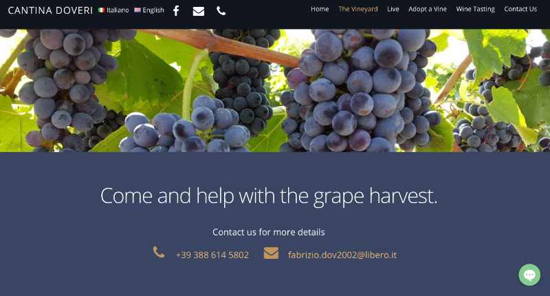
Task: Open The Vineyard menu item
Action: coord(358,9)
